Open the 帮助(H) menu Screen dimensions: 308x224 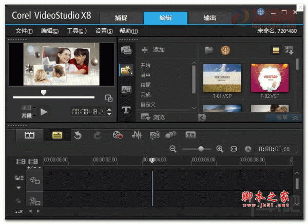(129, 31)
